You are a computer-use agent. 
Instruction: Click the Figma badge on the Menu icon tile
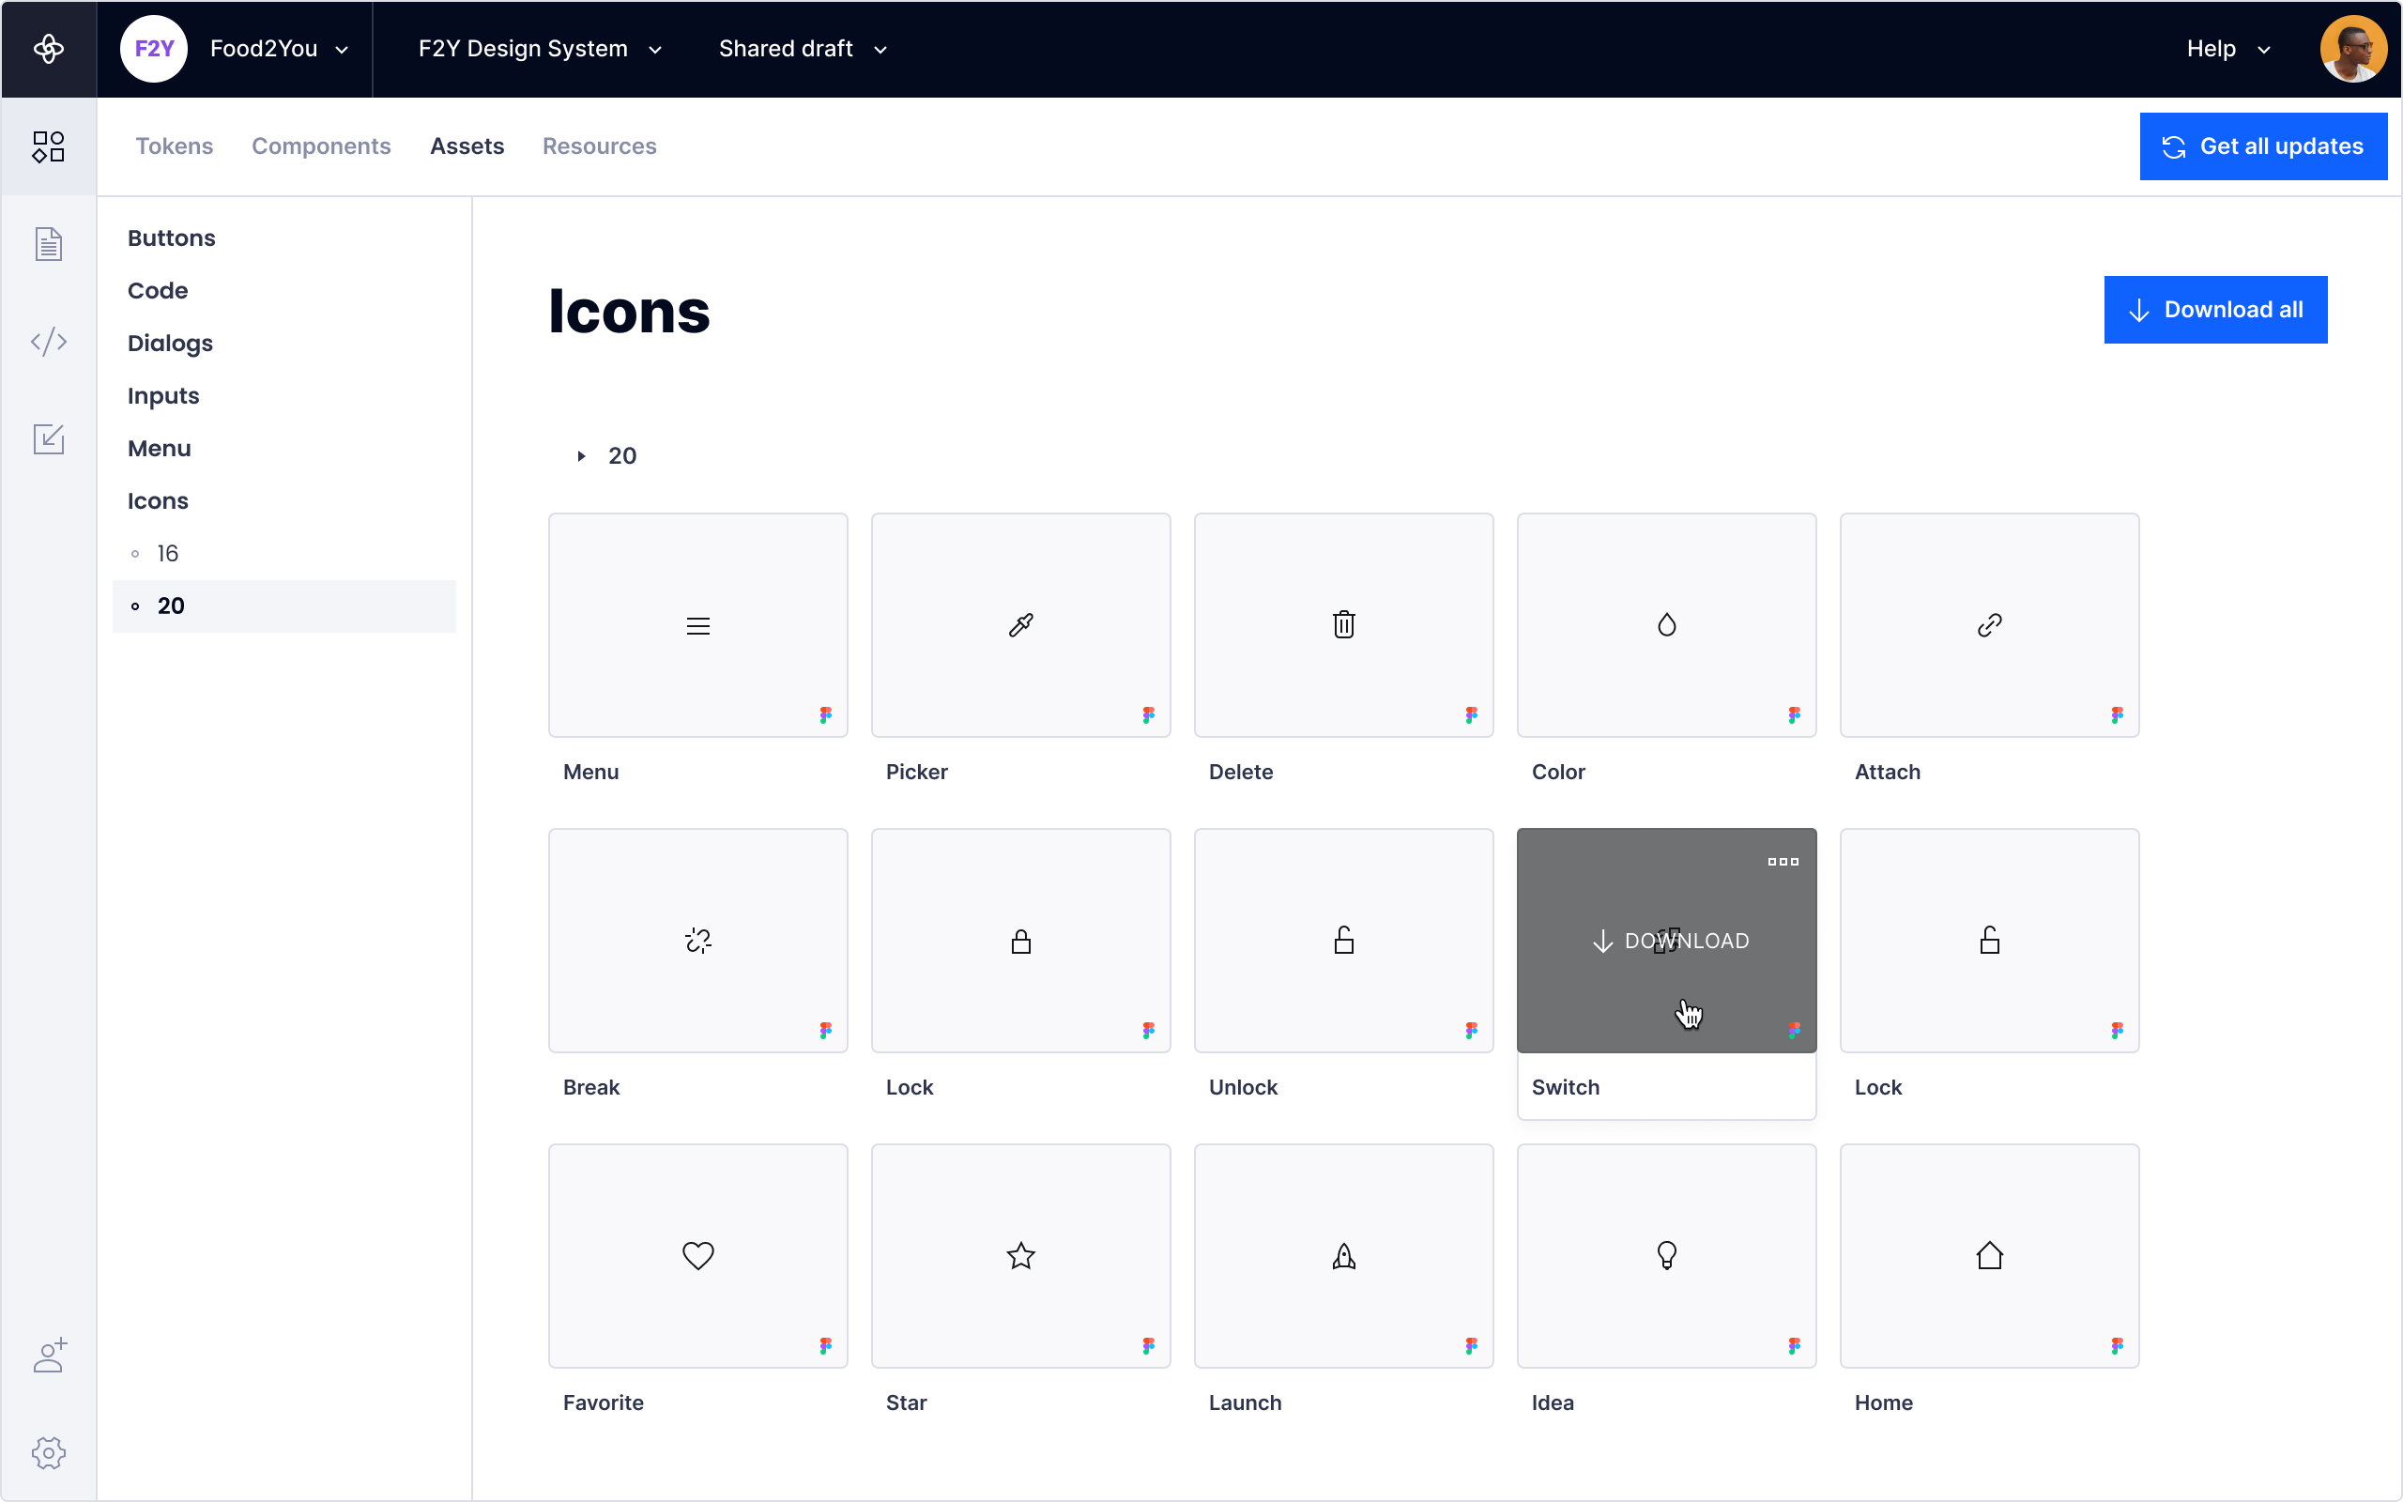point(827,714)
